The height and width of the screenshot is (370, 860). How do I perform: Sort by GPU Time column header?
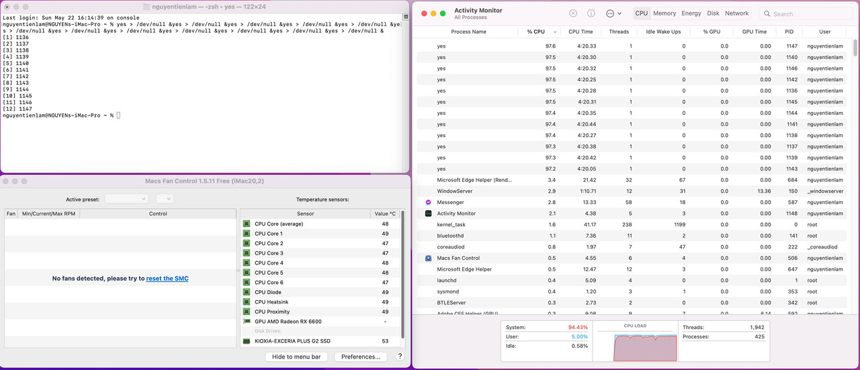[754, 32]
